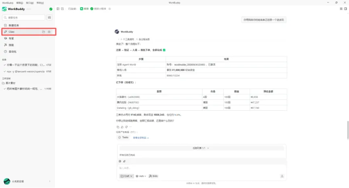Click the New Task sidebar entry
Image resolution: width=349 pixels, height=188 pixels.
(27, 25)
